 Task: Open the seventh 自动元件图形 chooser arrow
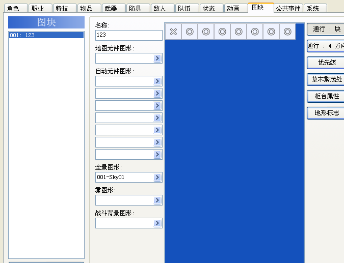pyautogui.click(x=157, y=154)
